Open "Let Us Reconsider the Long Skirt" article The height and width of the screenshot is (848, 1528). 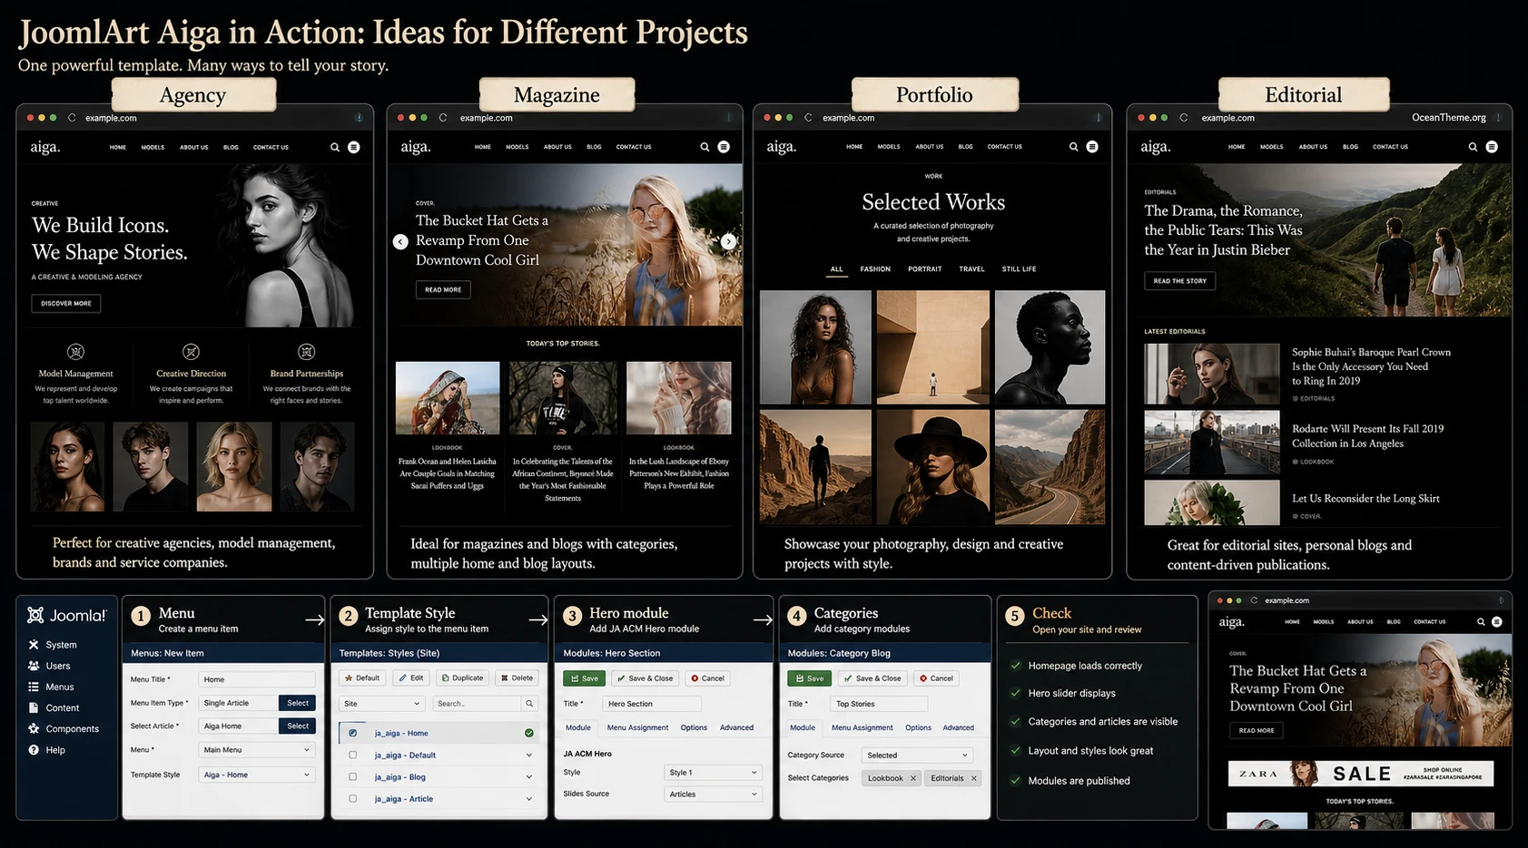pyautogui.click(x=1365, y=499)
